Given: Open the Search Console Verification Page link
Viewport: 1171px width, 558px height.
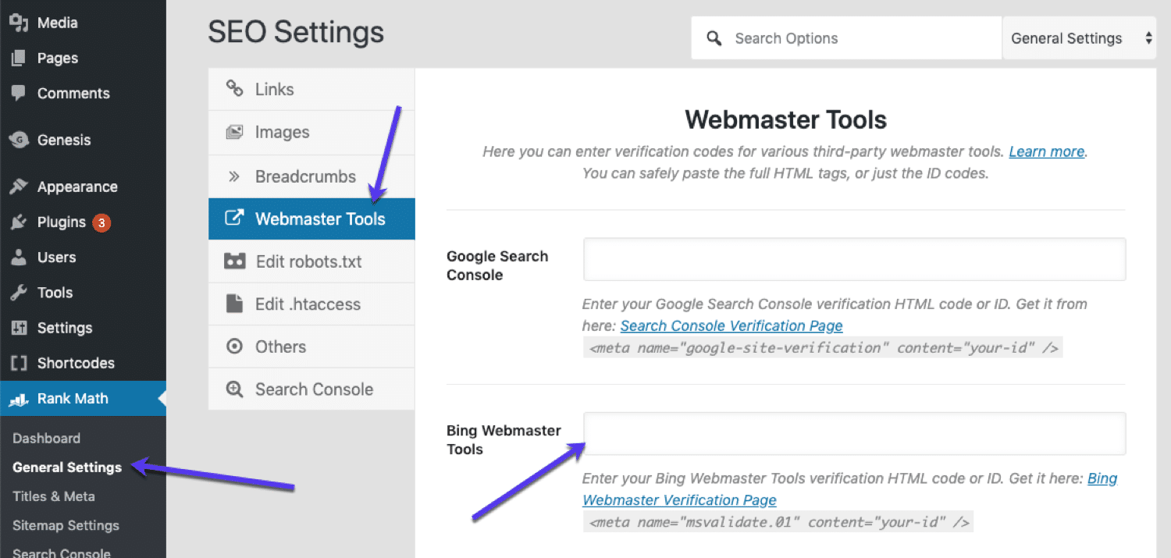Looking at the screenshot, I should tap(731, 325).
